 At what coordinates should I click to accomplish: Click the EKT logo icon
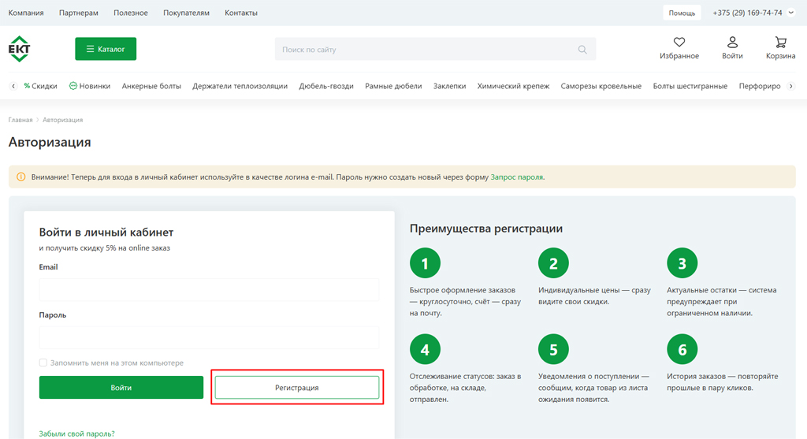[19, 49]
